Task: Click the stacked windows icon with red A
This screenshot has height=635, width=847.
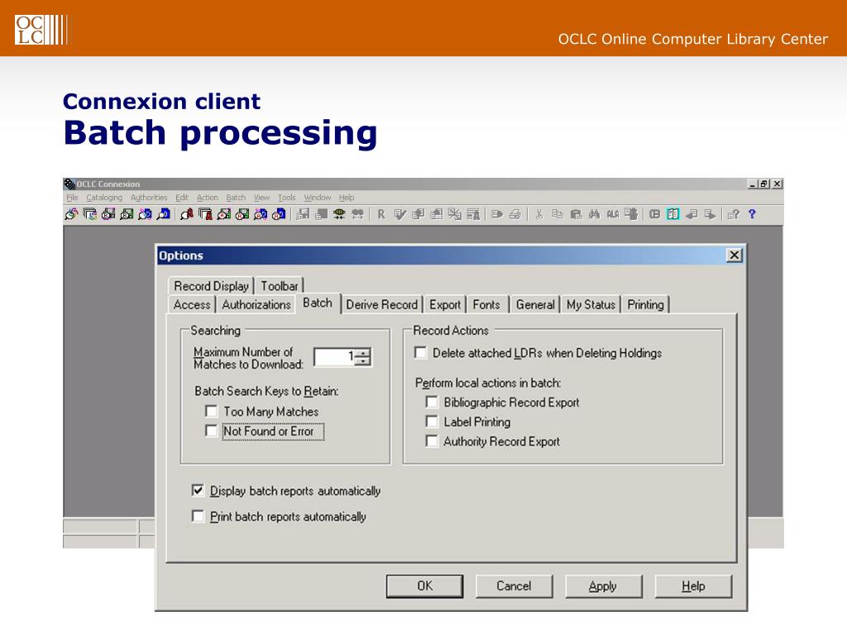Action: point(205,214)
